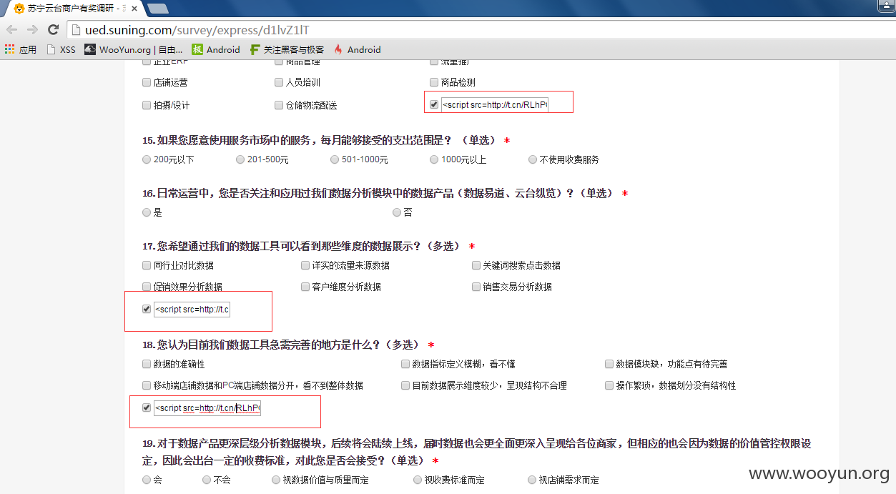The width and height of the screenshot is (896, 494).
Task: Open the 关注黑客与极客 bookmark
Action: (x=287, y=49)
